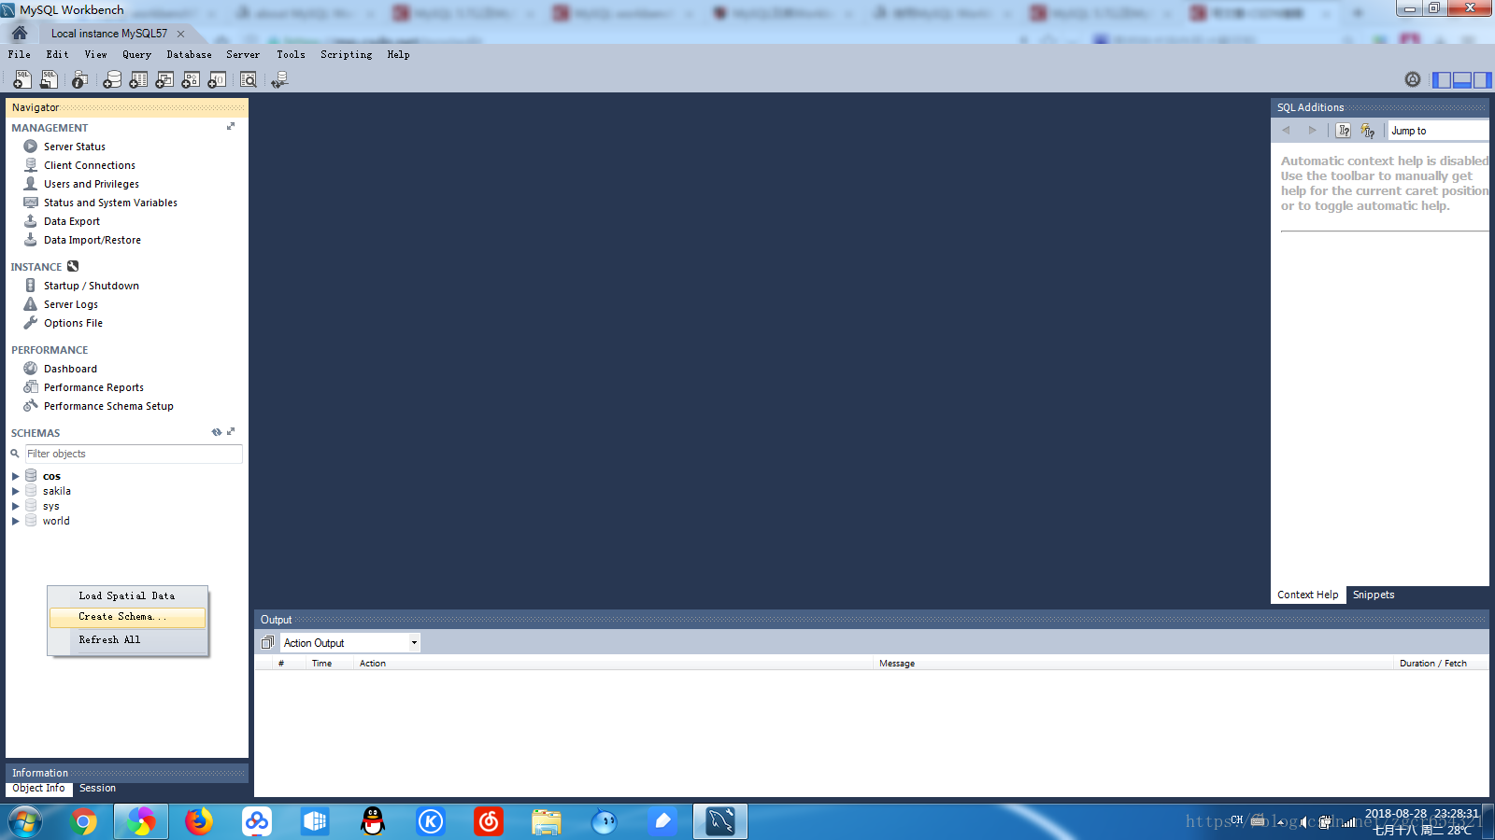Open the Action Output dropdown
1495x840 pixels.
350,643
